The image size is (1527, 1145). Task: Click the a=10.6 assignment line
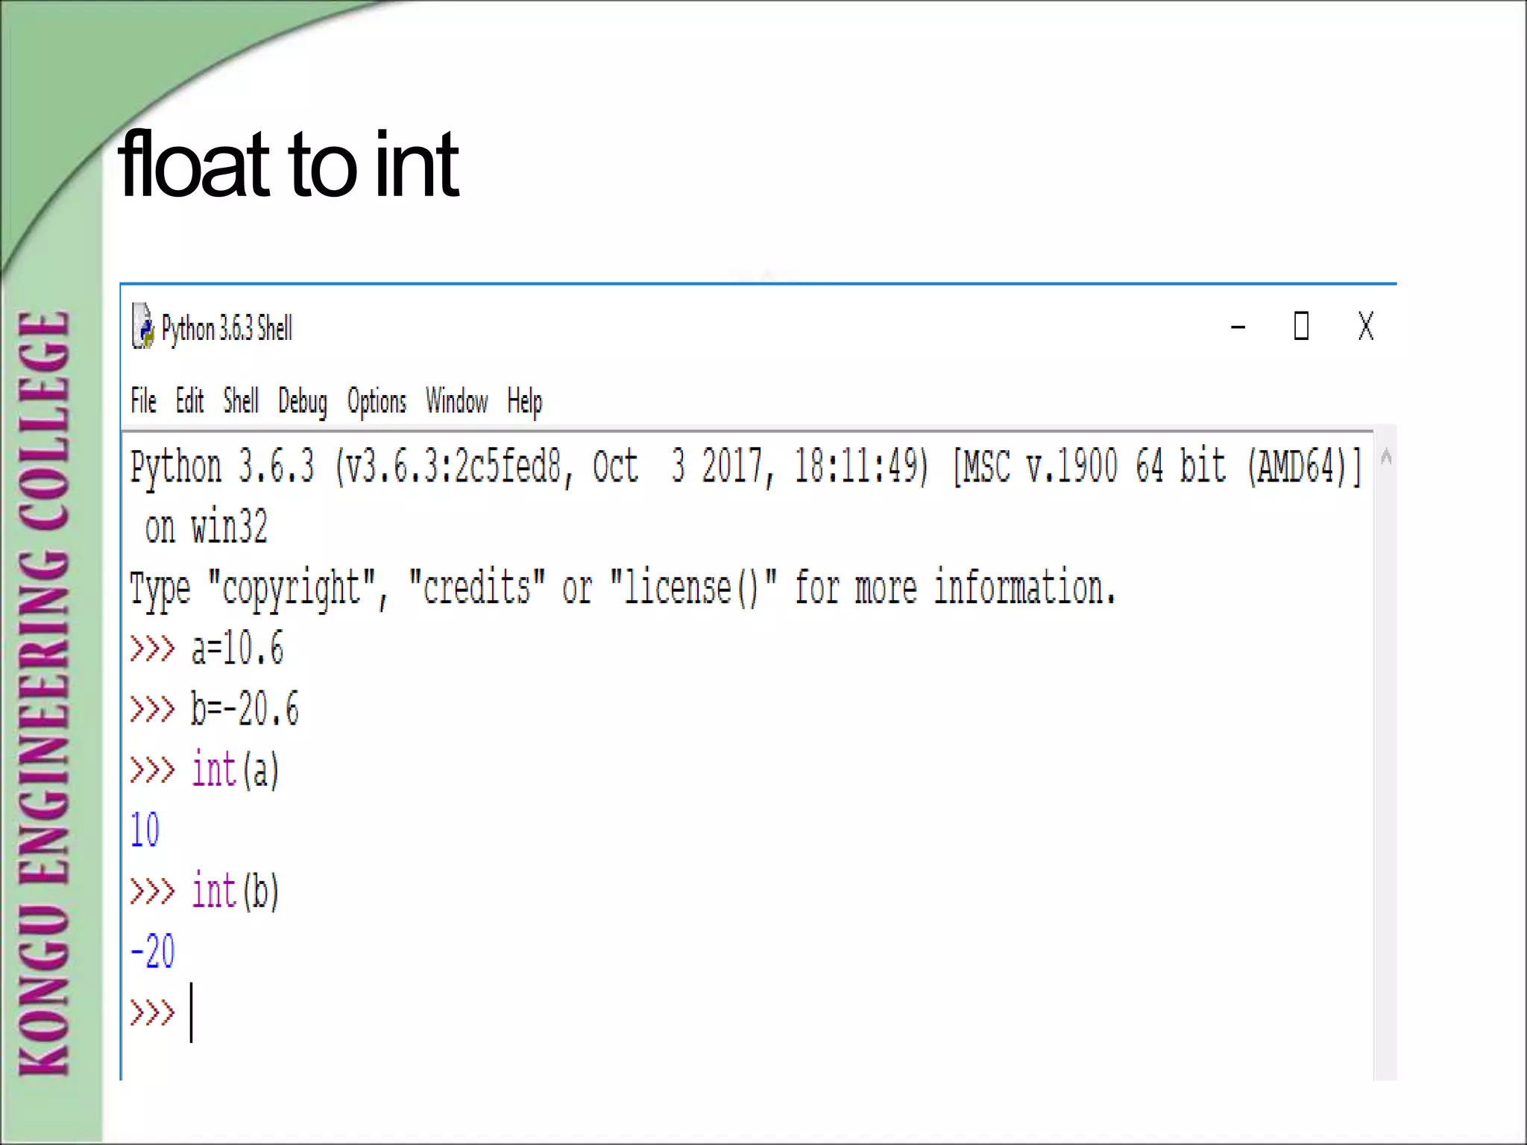pyautogui.click(x=237, y=648)
